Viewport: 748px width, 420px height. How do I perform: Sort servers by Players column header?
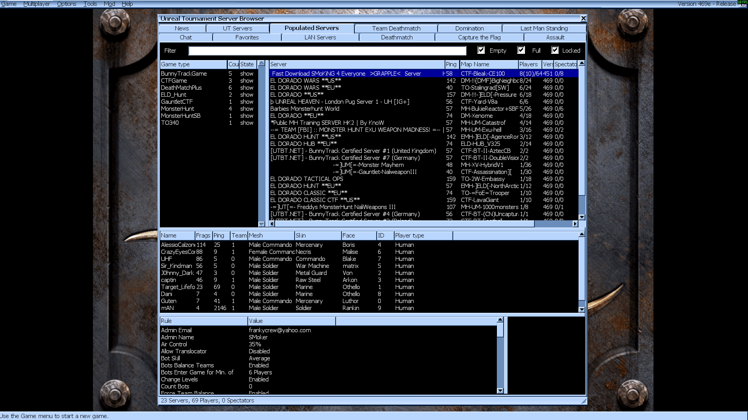tap(530, 64)
